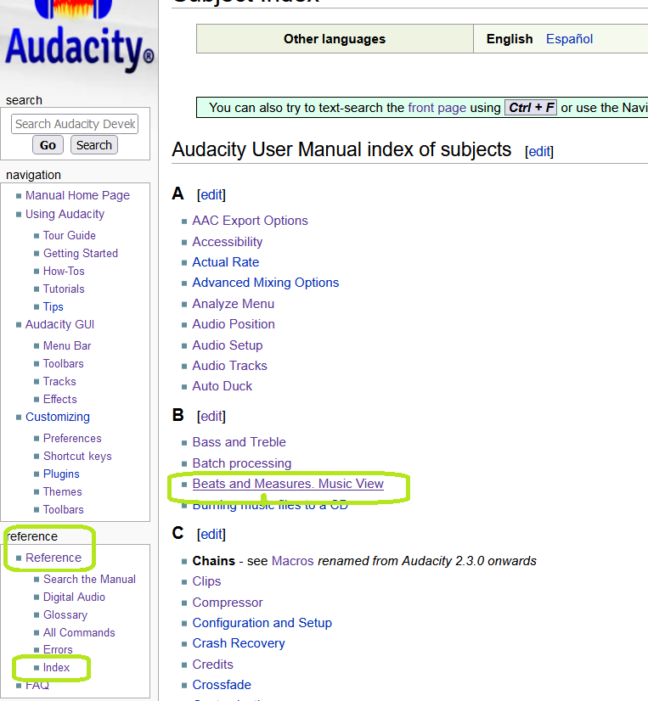Open Beats and Measures. Music View
This screenshot has height=701, width=648.
click(288, 484)
